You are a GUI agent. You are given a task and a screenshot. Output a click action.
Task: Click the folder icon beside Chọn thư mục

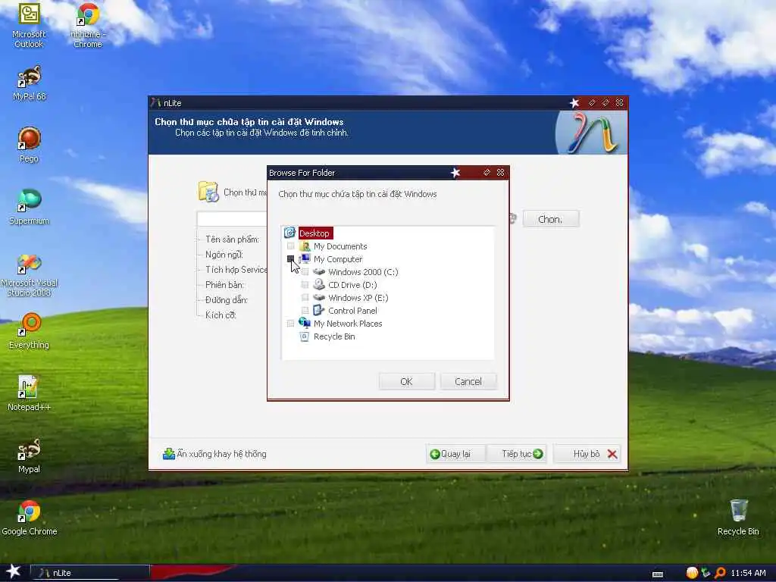pos(208,192)
